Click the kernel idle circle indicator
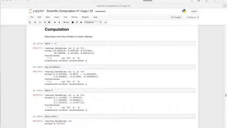Image resolution: width=227 pixels, height=128 pixels. pos(198,17)
